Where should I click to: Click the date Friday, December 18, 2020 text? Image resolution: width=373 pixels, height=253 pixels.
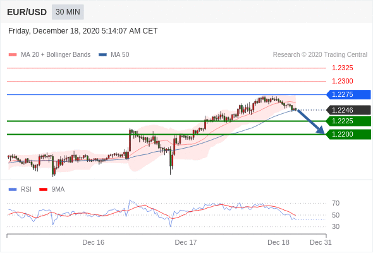pos(83,31)
